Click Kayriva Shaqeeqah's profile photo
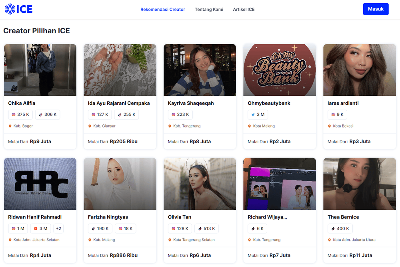400x267 pixels. pyautogui.click(x=200, y=70)
